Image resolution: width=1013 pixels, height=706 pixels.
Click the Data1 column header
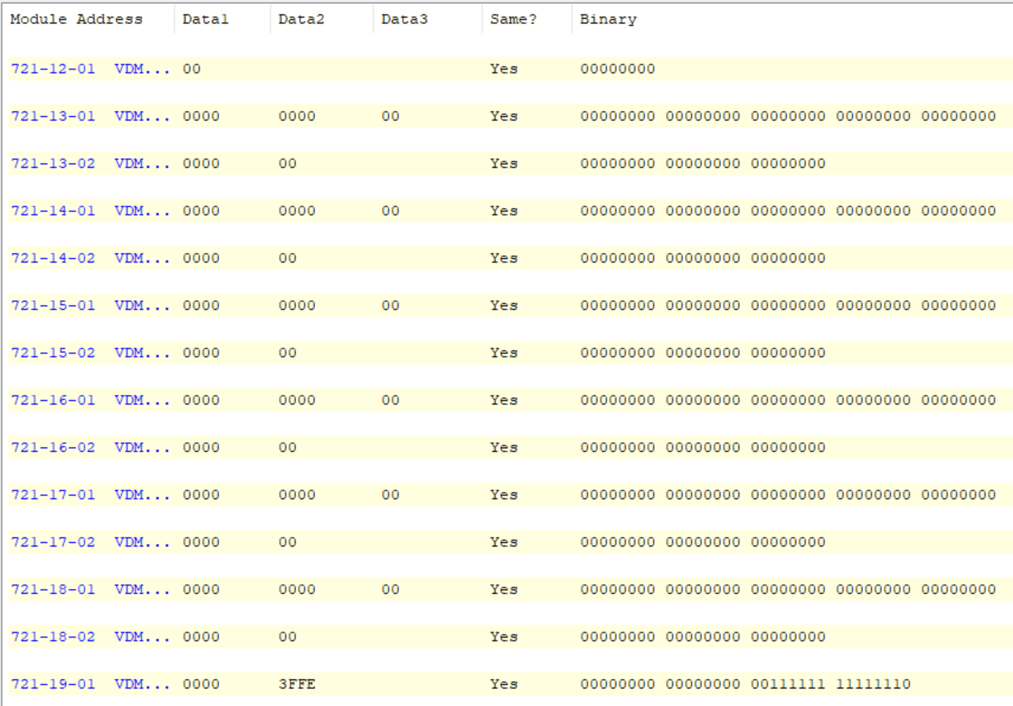pos(205,20)
